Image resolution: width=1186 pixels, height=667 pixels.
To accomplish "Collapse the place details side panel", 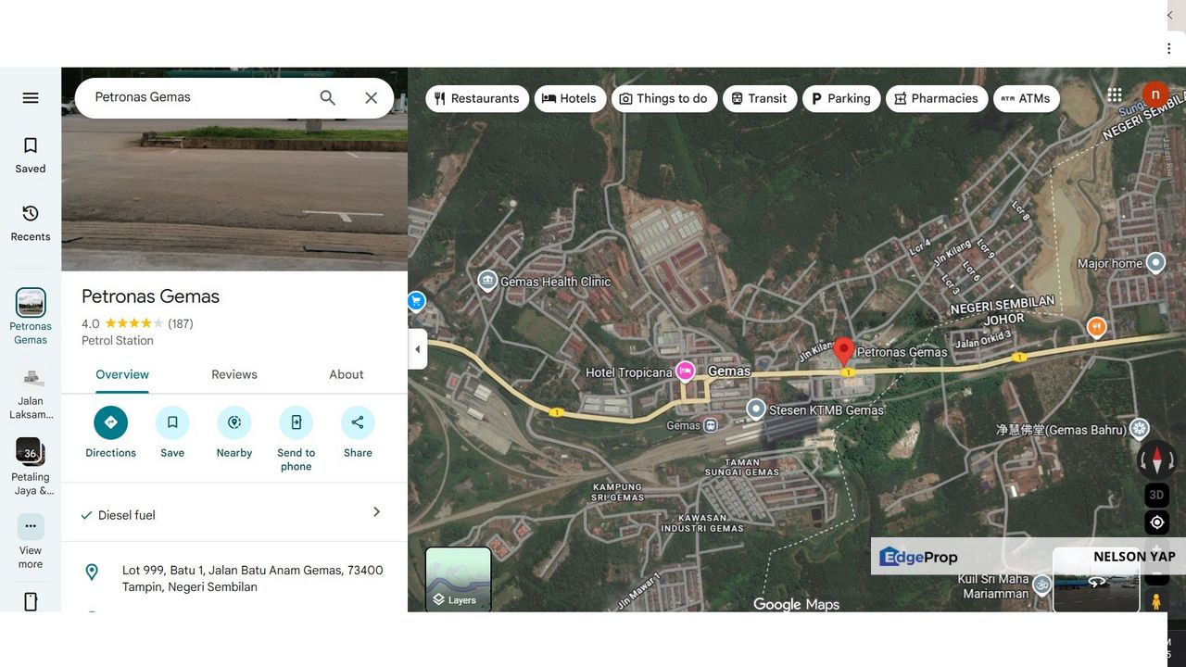I will (417, 349).
